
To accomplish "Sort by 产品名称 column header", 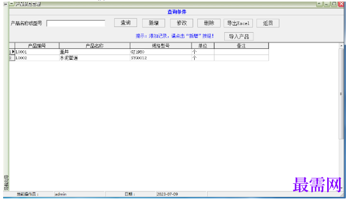I will tap(95, 46).
